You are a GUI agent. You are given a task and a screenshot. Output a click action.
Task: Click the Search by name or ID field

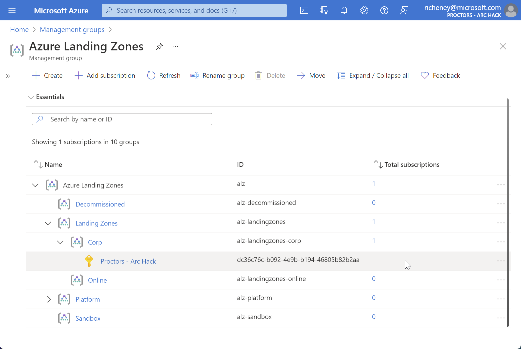coord(122,119)
